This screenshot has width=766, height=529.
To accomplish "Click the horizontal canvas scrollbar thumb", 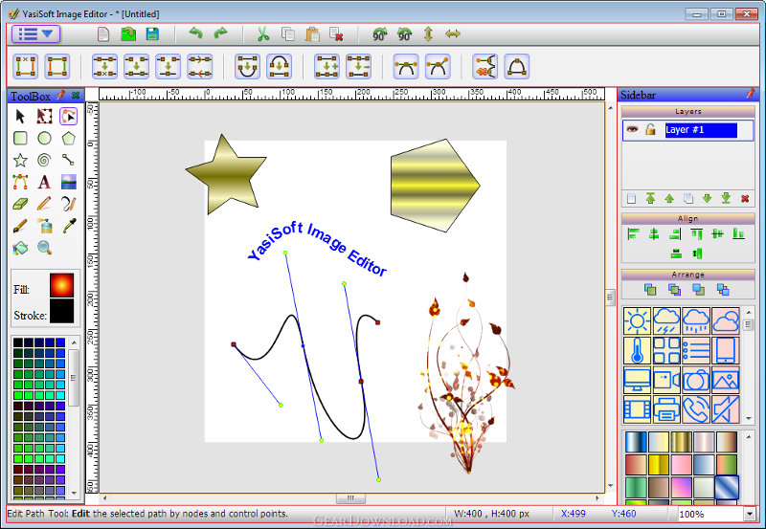I will [350, 498].
